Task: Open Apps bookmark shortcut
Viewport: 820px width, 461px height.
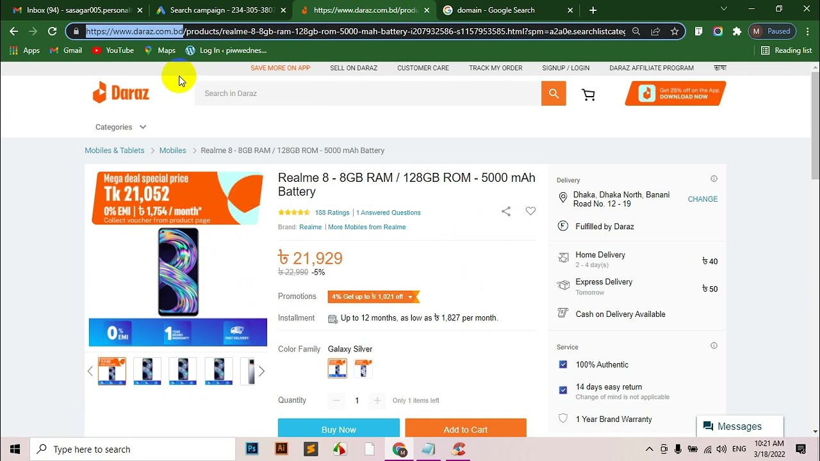Action: point(25,50)
